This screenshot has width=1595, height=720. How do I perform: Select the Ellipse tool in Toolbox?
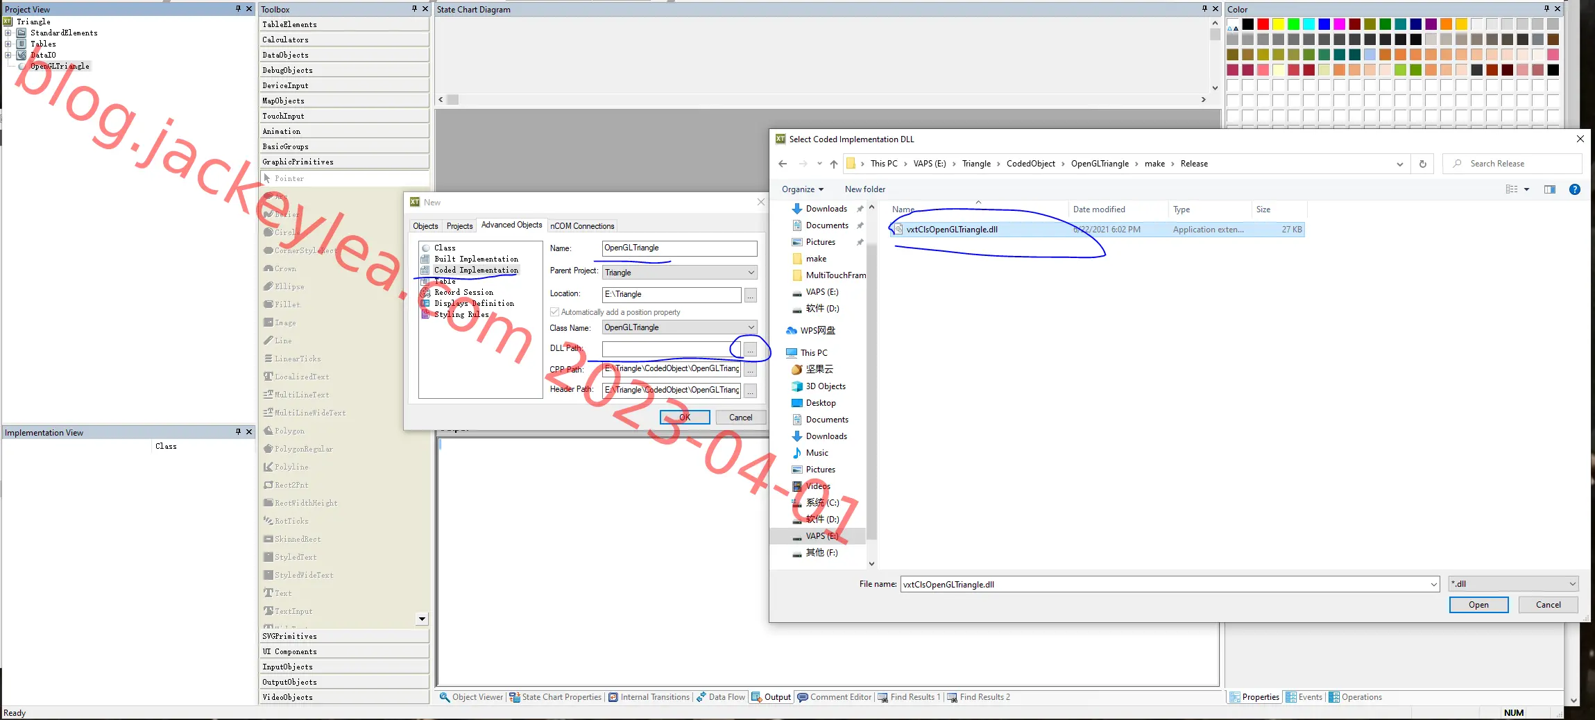point(289,286)
